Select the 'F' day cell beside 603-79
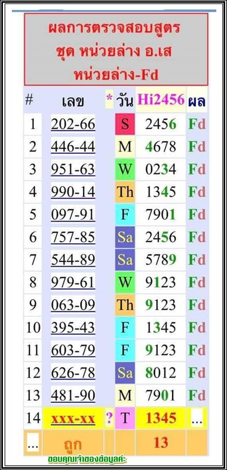 click(125, 350)
